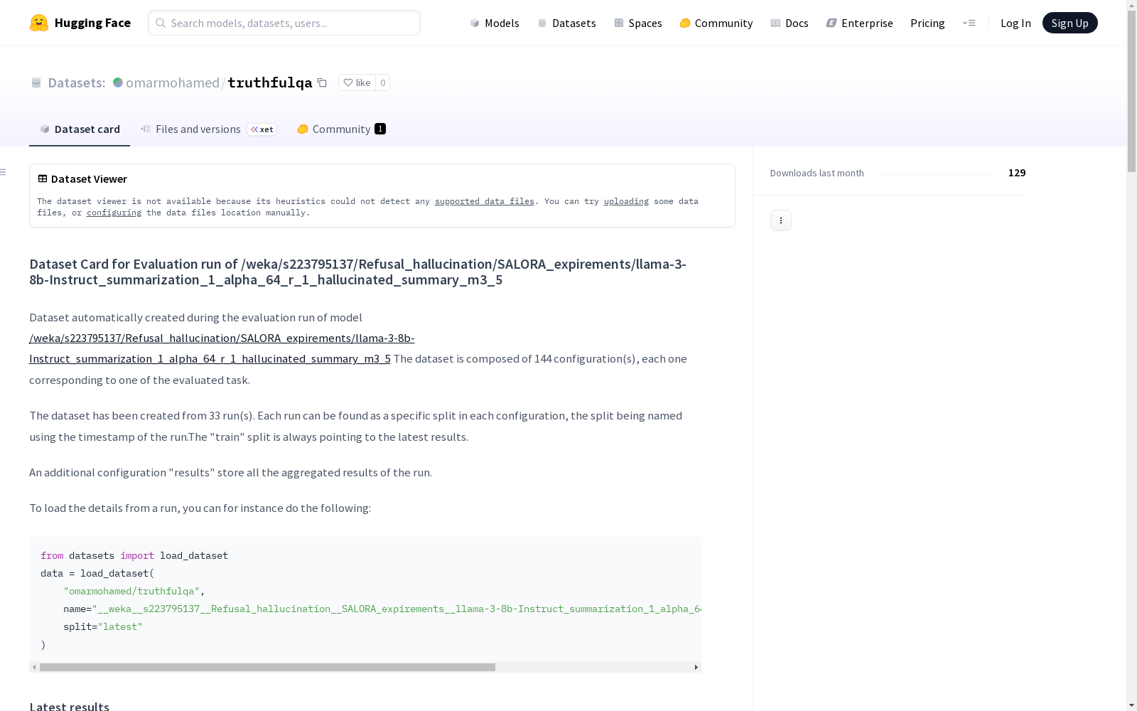Click the truthfulqa dataset name
Image resolution: width=1137 pixels, height=711 pixels.
[270, 82]
